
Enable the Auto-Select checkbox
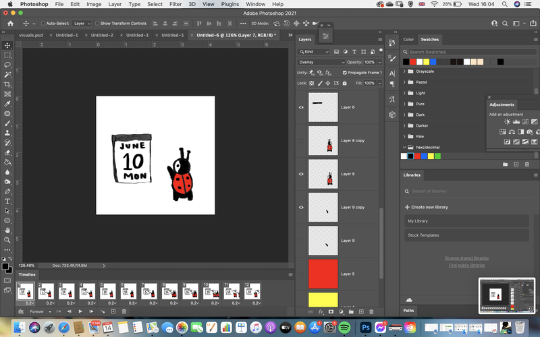43,24
